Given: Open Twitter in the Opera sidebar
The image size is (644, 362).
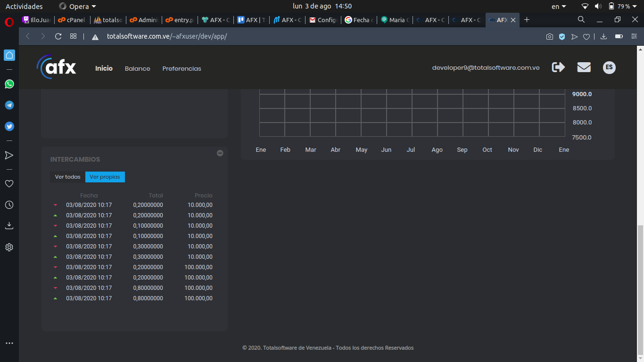Looking at the screenshot, I should 9,126.
